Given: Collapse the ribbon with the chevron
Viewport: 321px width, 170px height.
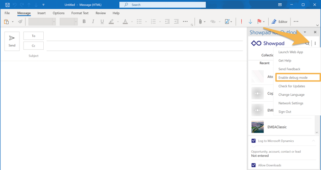Looking at the screenshot, I should tap(317, 25).
